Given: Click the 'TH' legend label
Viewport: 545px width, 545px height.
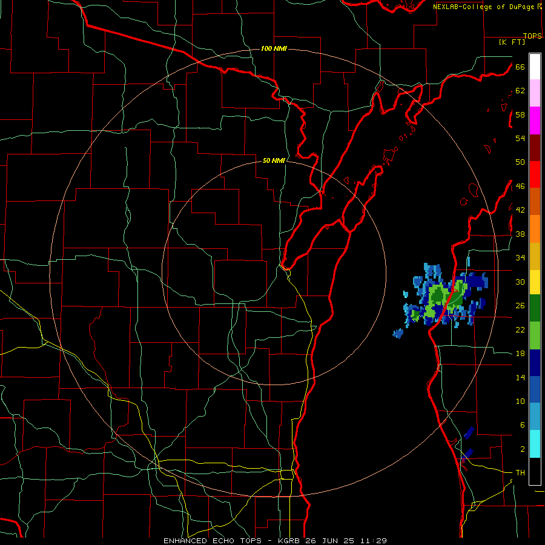Looking at the screenshot, I should 520,473.
